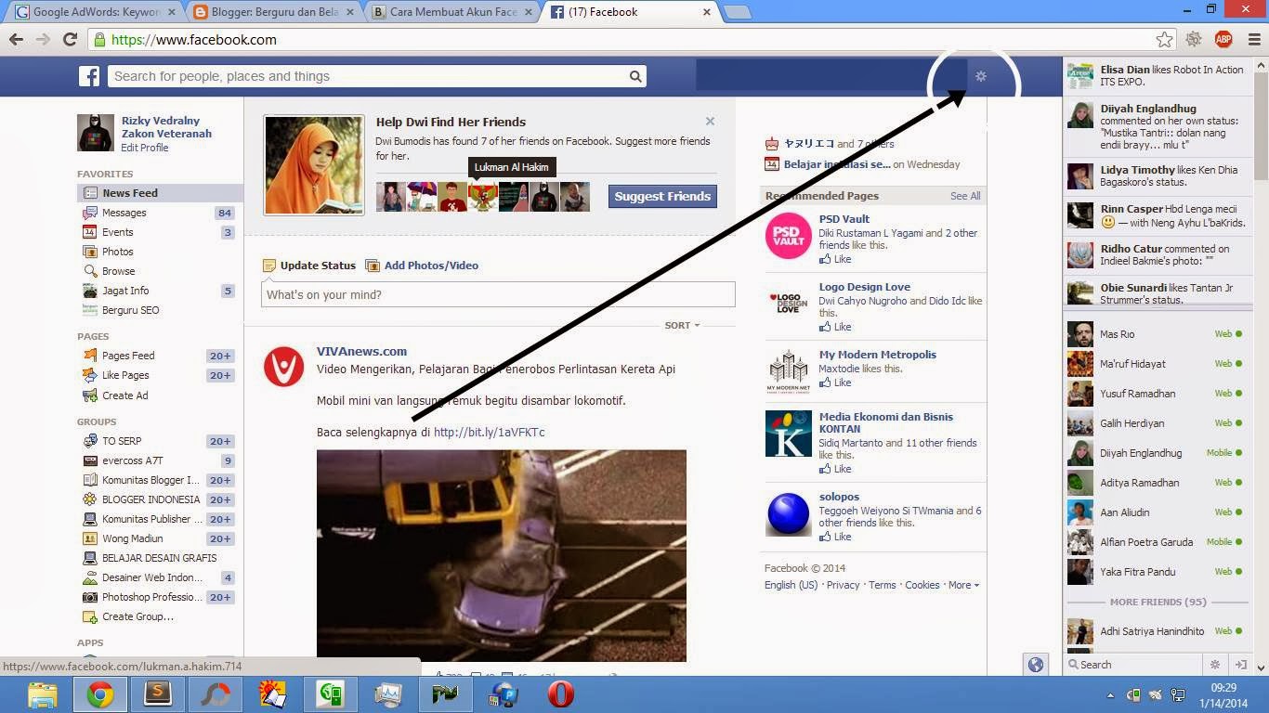
Task: Click the Chrome address bar URL
Action: tap(194, 39)
